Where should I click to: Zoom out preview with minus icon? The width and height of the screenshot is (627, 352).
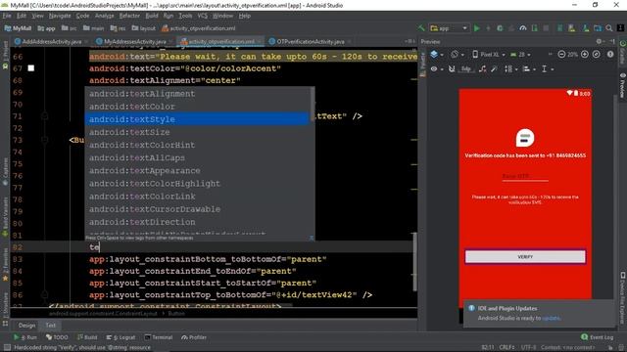pyautogui.click(x=561, y=55)
